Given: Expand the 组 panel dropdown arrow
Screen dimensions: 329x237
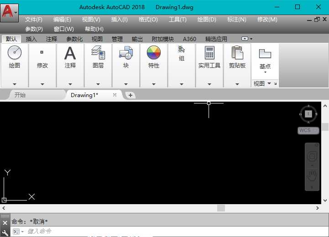Looking at the screenshot, I should pos(182,84).
